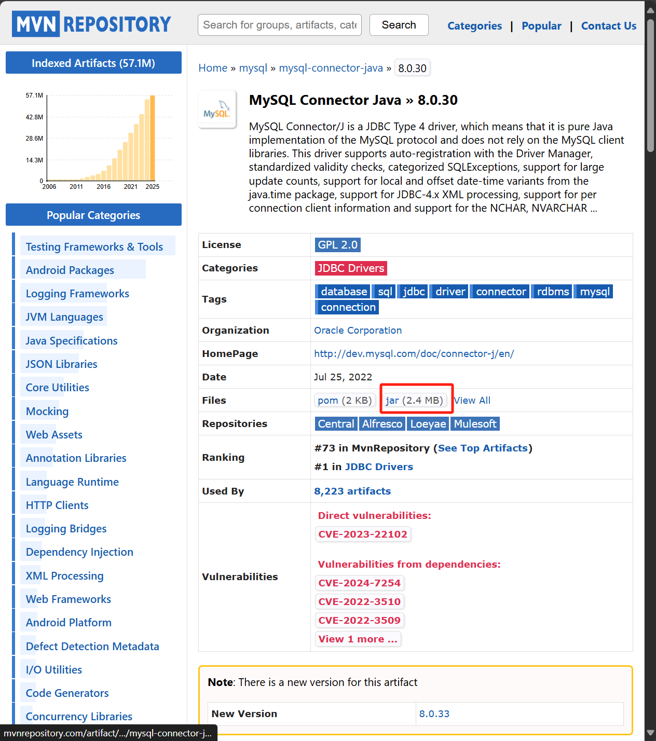Image resolution: width=656 pixels, height=741 pixels.
Task: Select the driver tag
Action: click(449, 292)
